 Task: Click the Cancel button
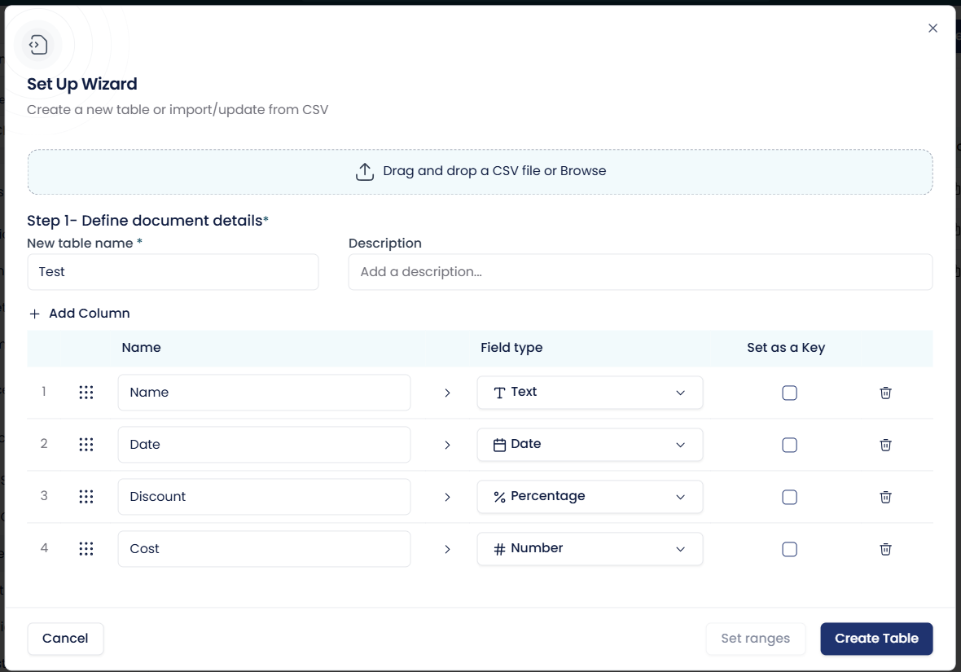[x=65, y=639]
